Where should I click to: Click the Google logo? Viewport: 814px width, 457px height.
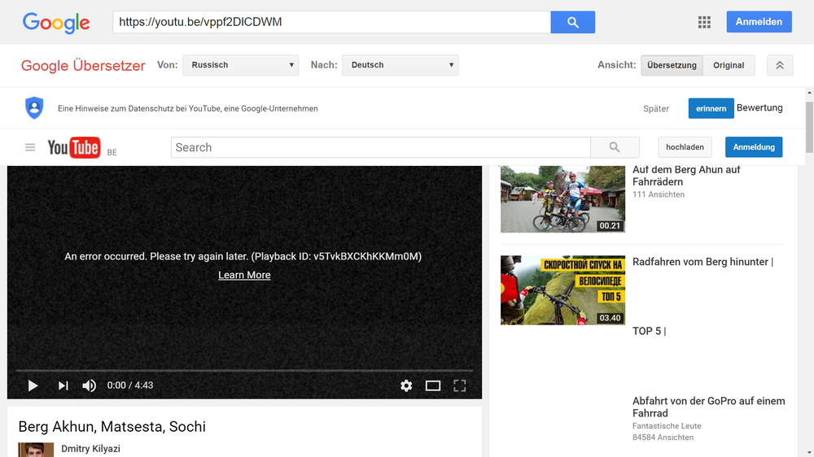56,23
